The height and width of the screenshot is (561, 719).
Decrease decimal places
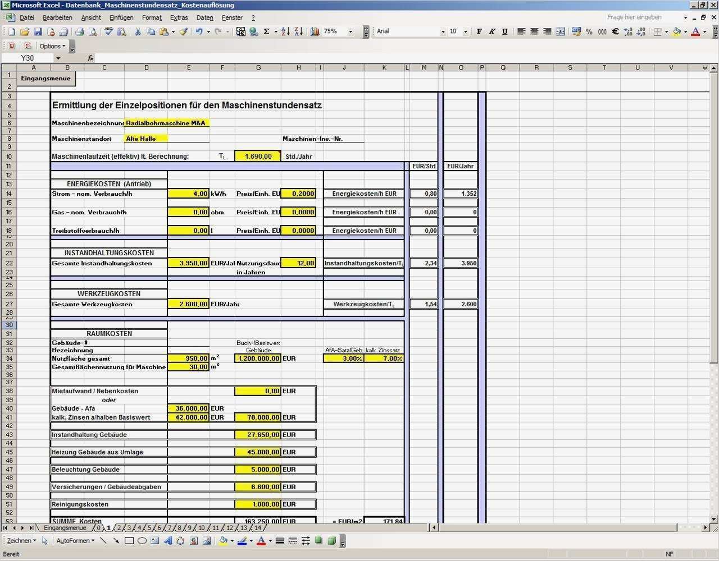click(x=641, y=32)
